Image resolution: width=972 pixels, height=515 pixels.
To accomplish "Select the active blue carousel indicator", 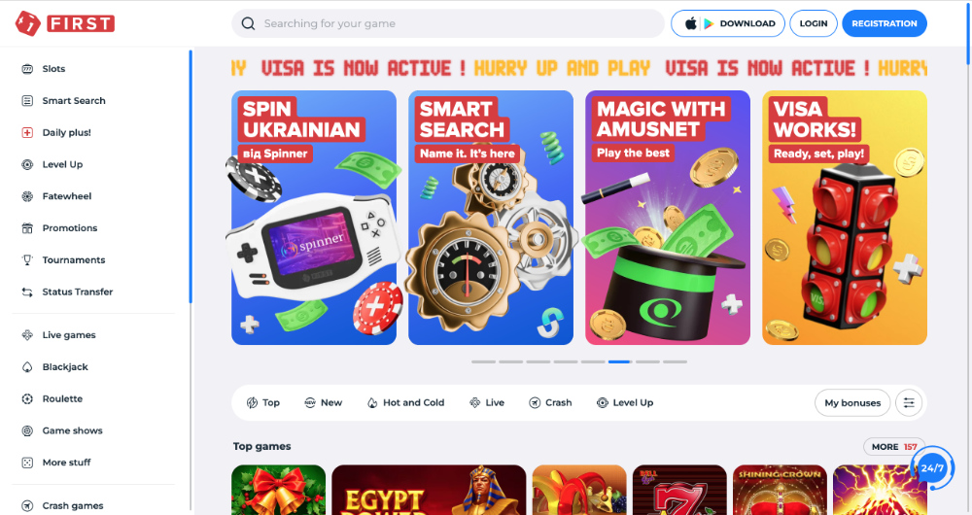I will 619,361.
